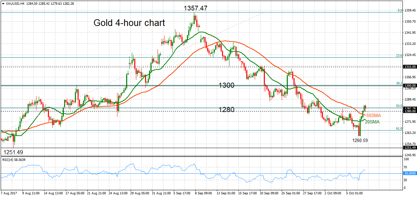Click the '20 Sep 09:00' time label
The width and height of the screenshot is (417, 197).
[270, 194]
